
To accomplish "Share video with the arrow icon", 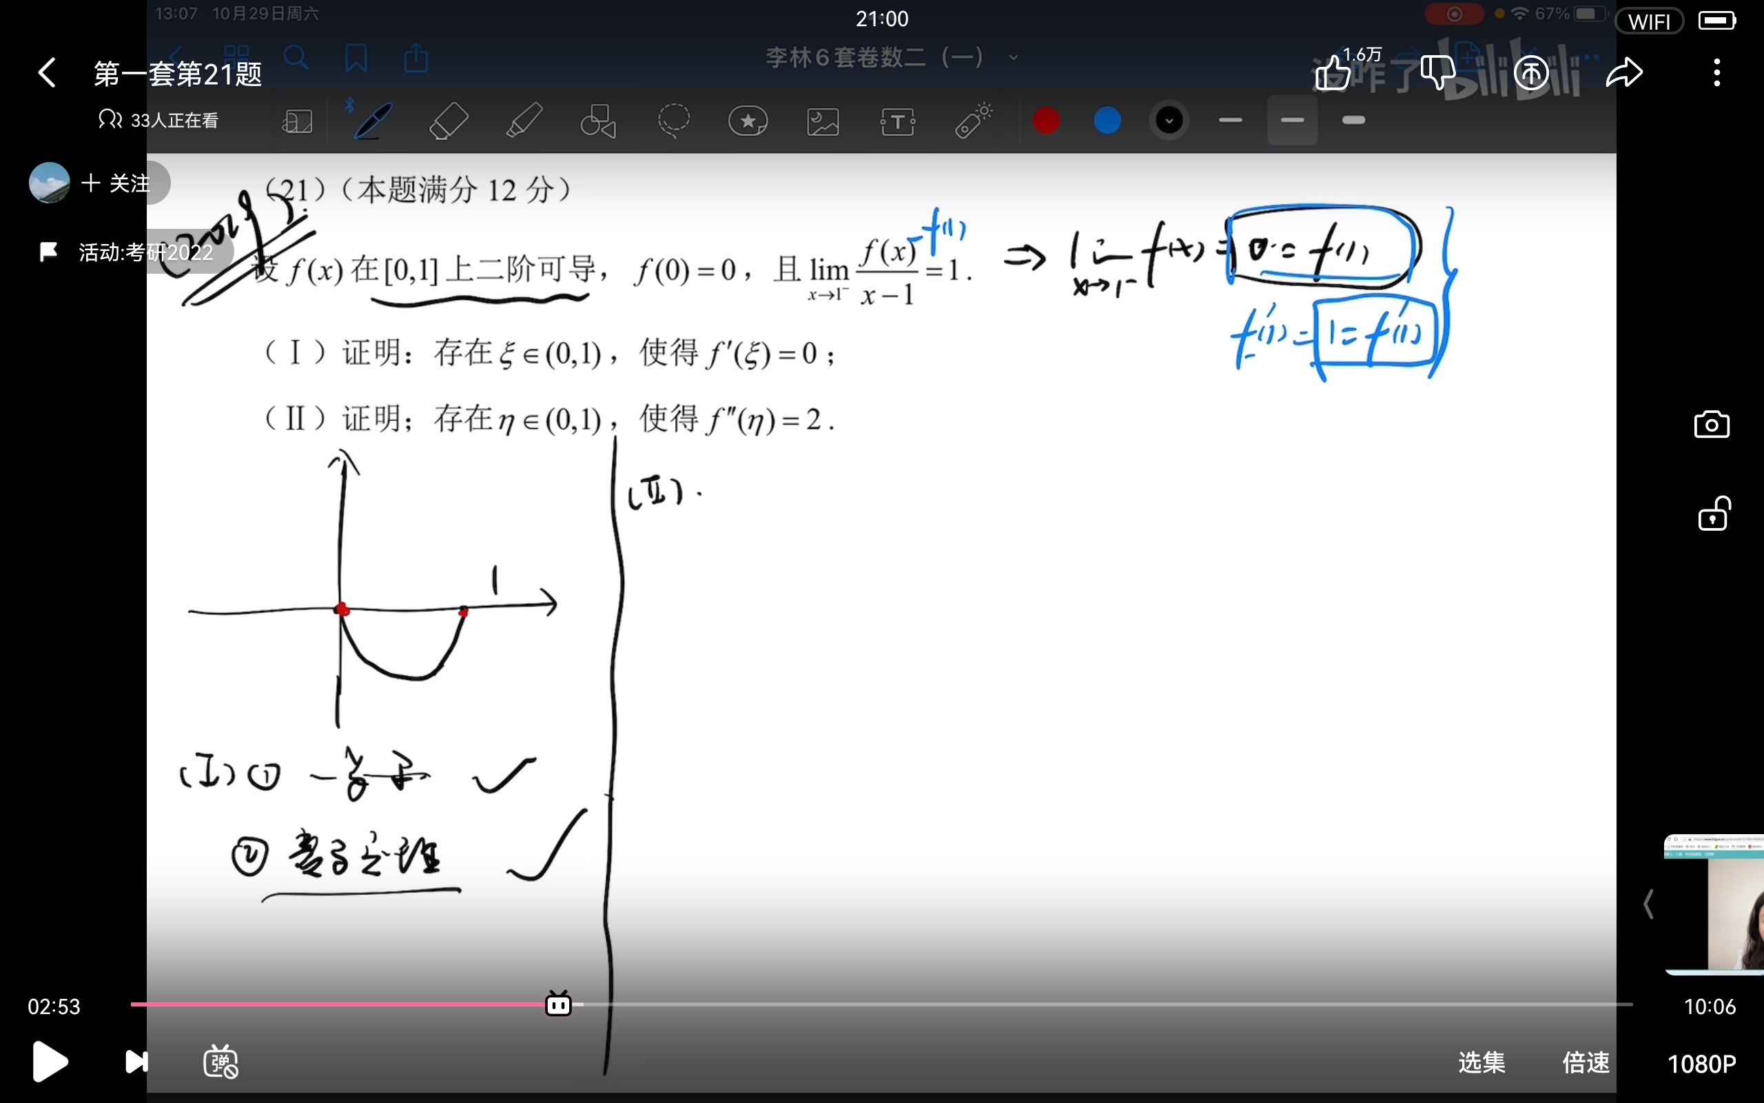I will 1624,73.
